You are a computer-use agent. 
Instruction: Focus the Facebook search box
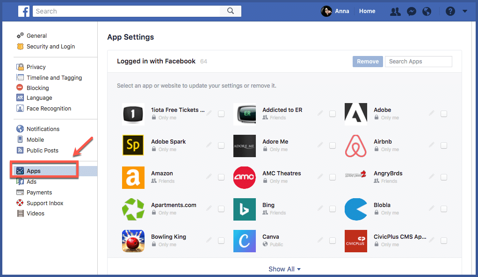(126, 11)
